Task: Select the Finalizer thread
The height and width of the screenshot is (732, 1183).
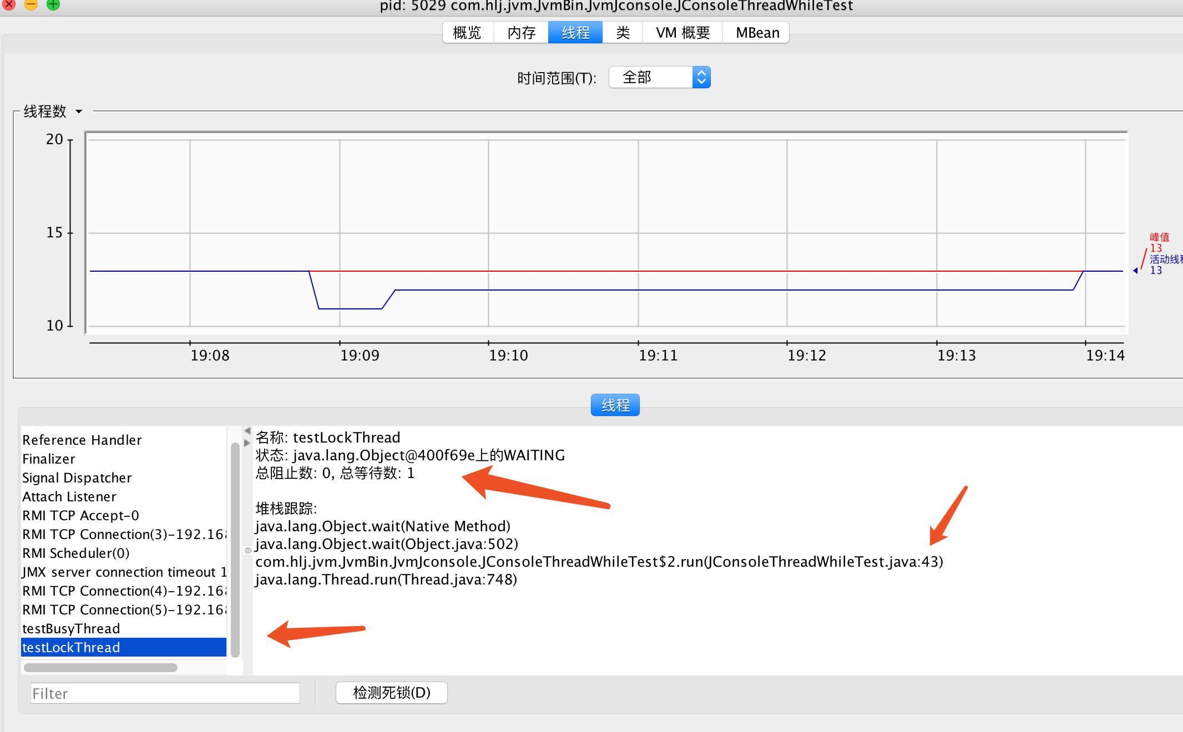Action: [49, 459]
